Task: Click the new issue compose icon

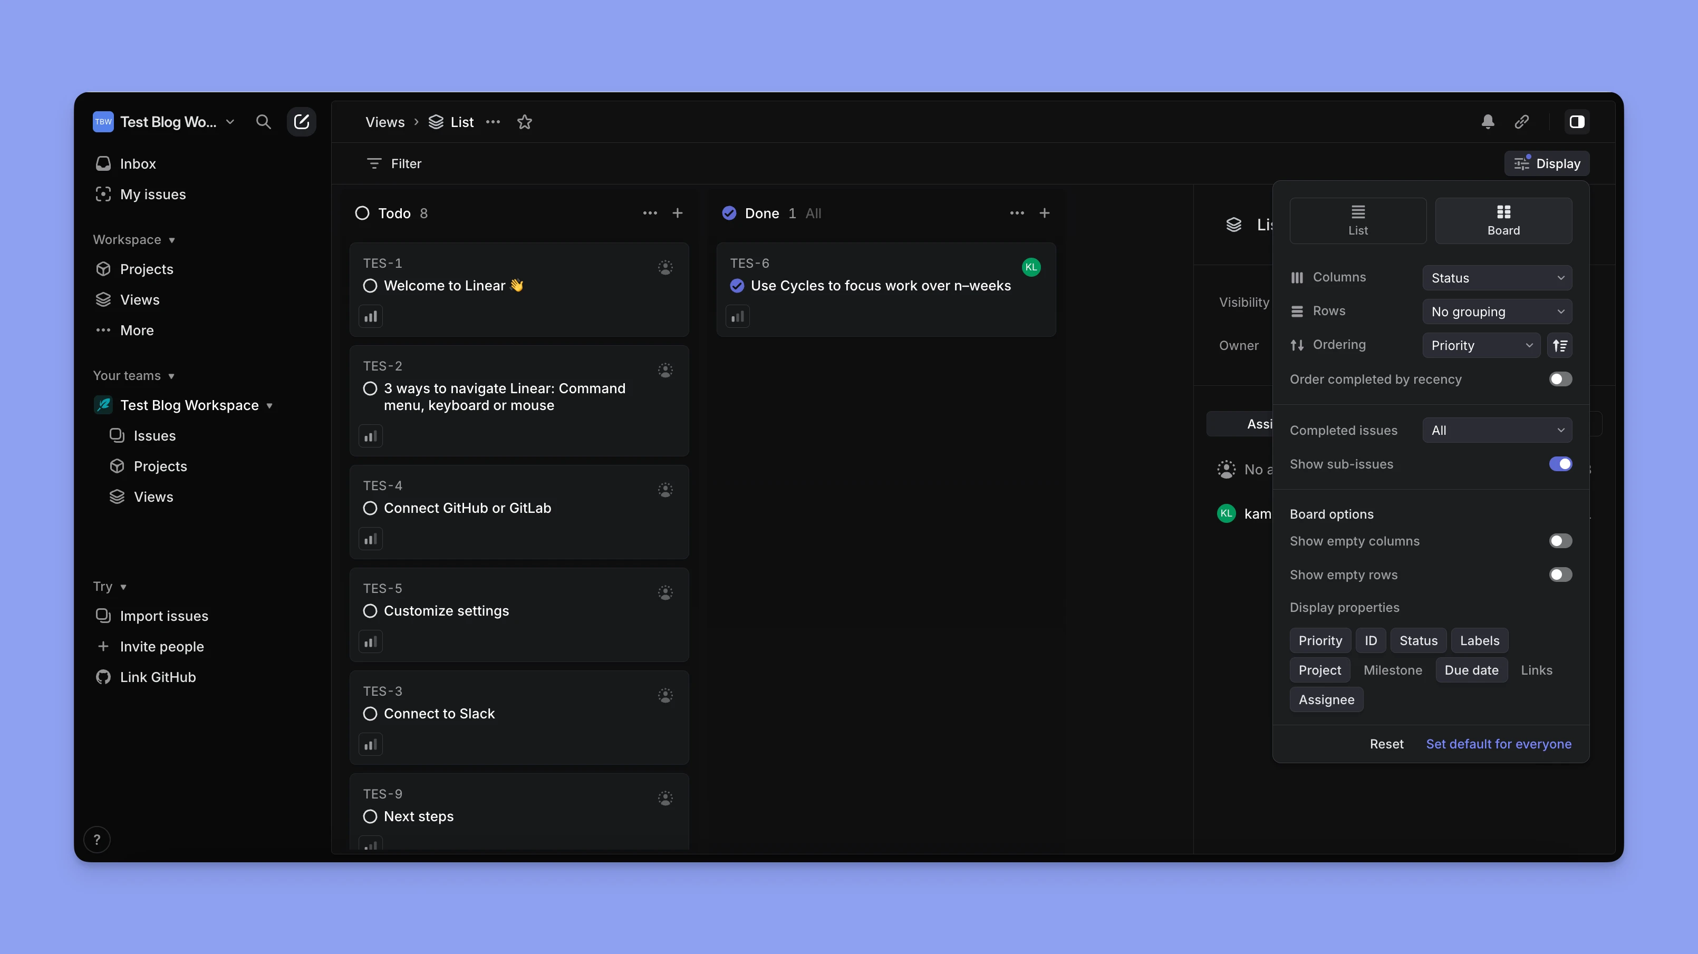Action: point(301,122)
